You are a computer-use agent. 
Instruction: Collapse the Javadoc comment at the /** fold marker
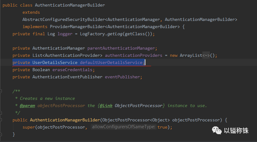[1, 91]
